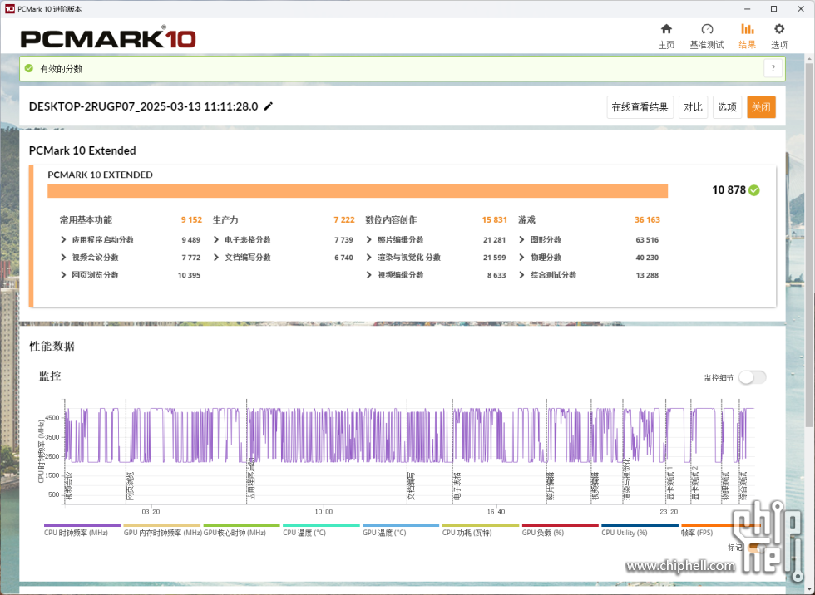Viewport: 815px width, 595px height.
Task: Toggle the 标记 markers switch
Action: click(755, 548)
